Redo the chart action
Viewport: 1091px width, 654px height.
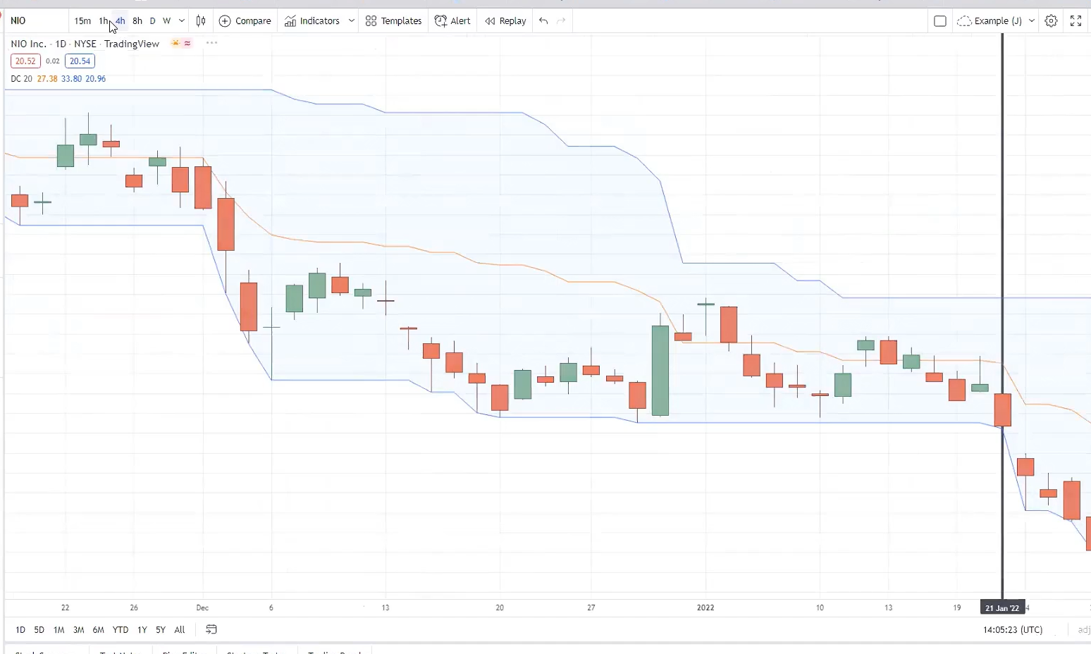(562, 21)
